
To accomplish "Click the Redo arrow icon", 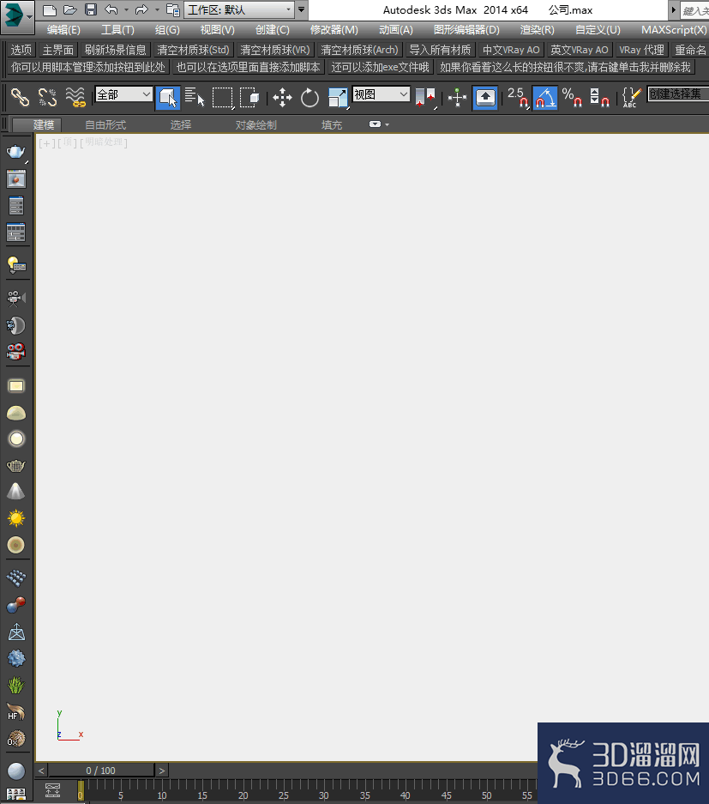I will 141,9.
